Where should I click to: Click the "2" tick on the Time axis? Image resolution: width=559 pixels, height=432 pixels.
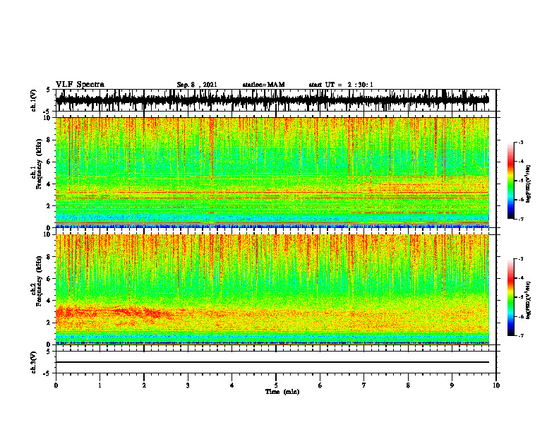tap(144, 385)
